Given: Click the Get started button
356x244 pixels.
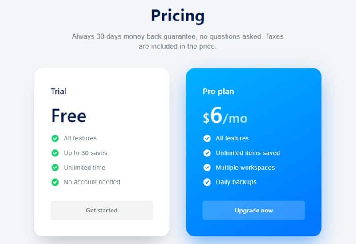Looking at the screenshot, I should point(102,210).
